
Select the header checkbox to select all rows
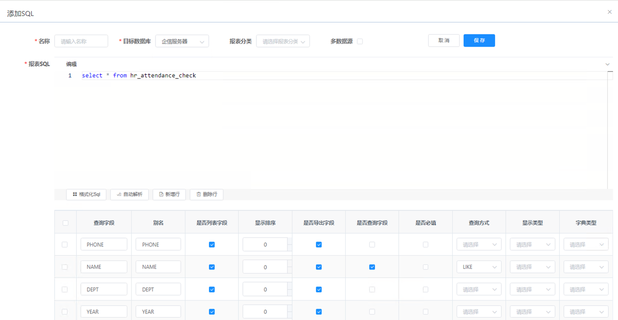click(65, 222)
